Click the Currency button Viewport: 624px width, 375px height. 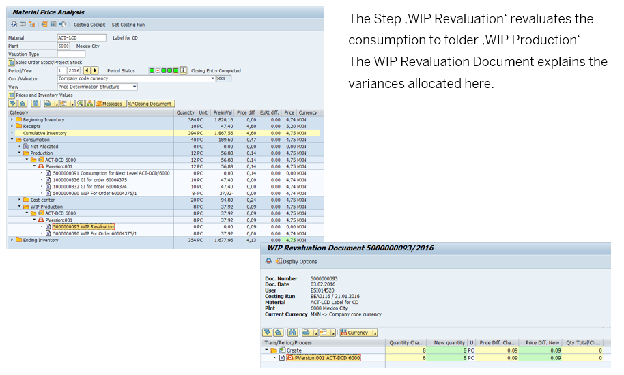click(x=356, y=333)
